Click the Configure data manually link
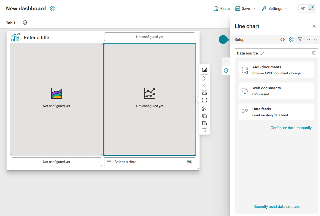 click(291, 128)
